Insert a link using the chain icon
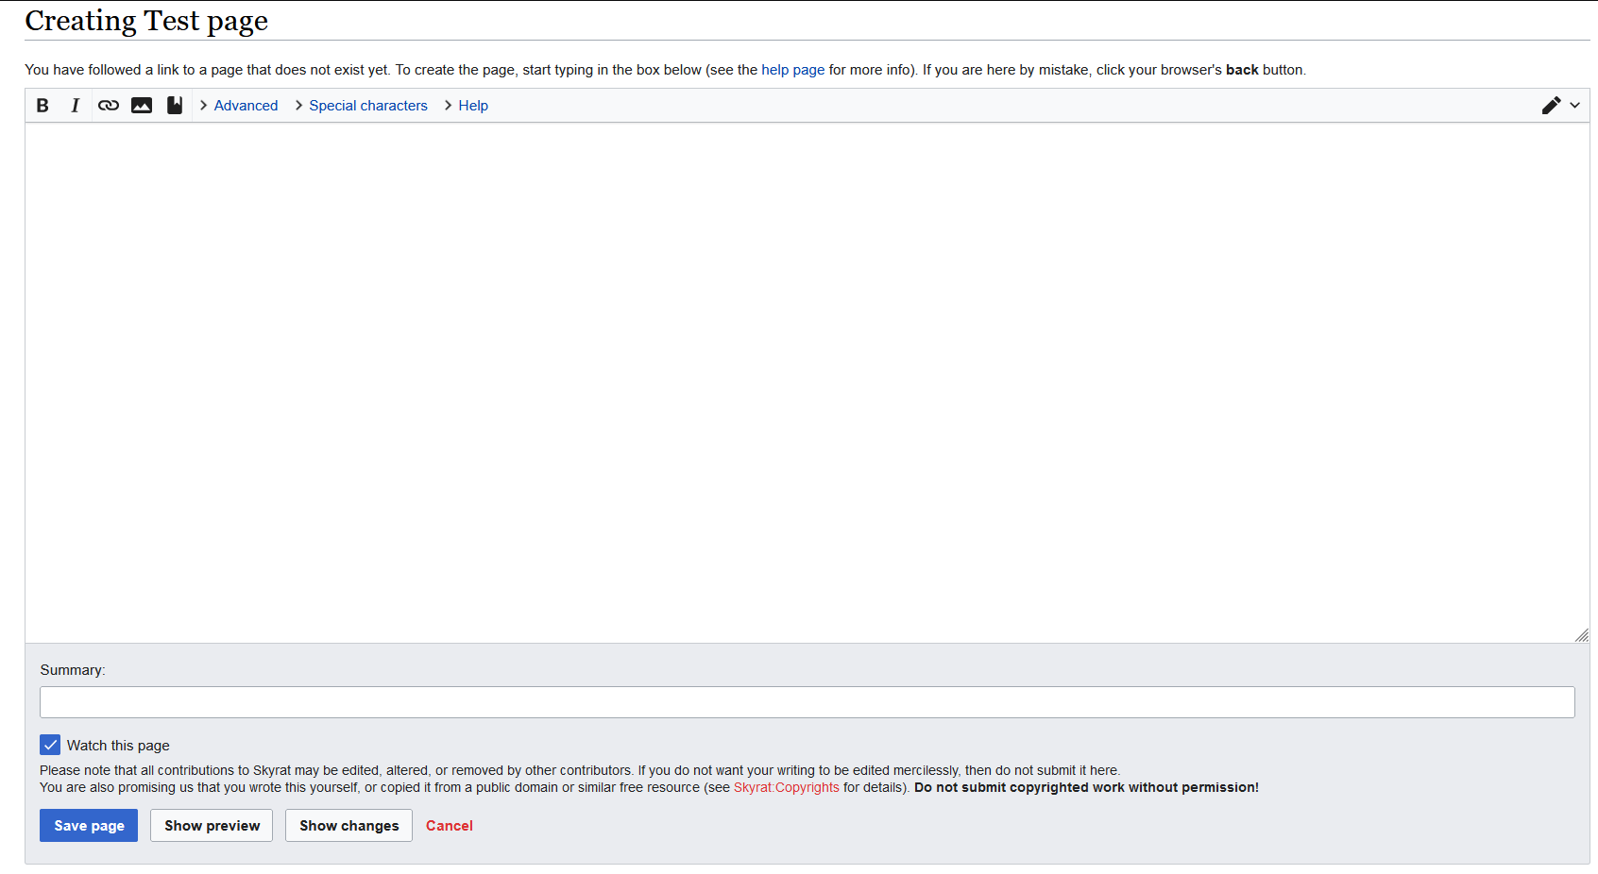The width and height of the screenshot is (1598, 874). pyautogui.click(x=109, y=106)
